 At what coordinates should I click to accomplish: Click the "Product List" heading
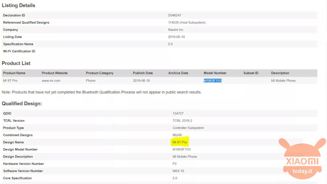point(16,63)
